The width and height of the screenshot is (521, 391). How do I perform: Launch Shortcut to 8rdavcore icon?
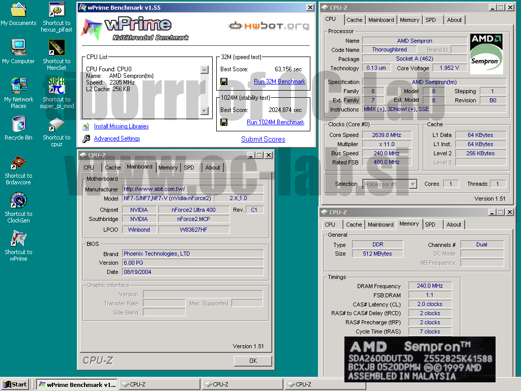click(18, 170)
